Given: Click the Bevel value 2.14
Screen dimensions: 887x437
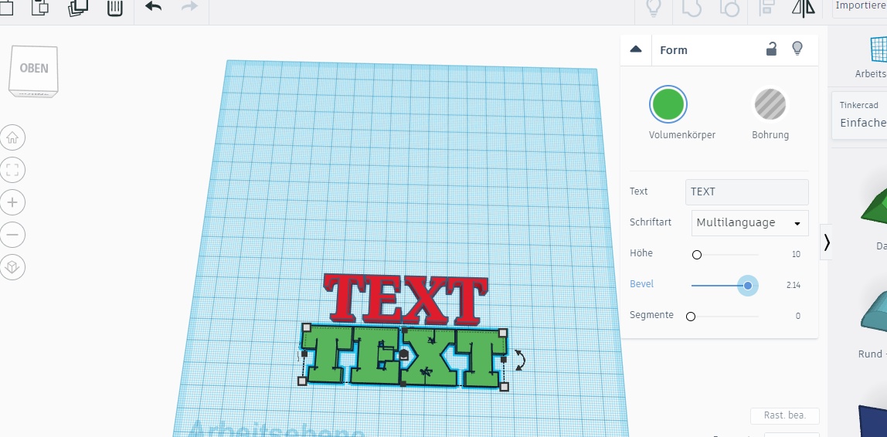Looking at the screenshot, I should tap(793, 286).
